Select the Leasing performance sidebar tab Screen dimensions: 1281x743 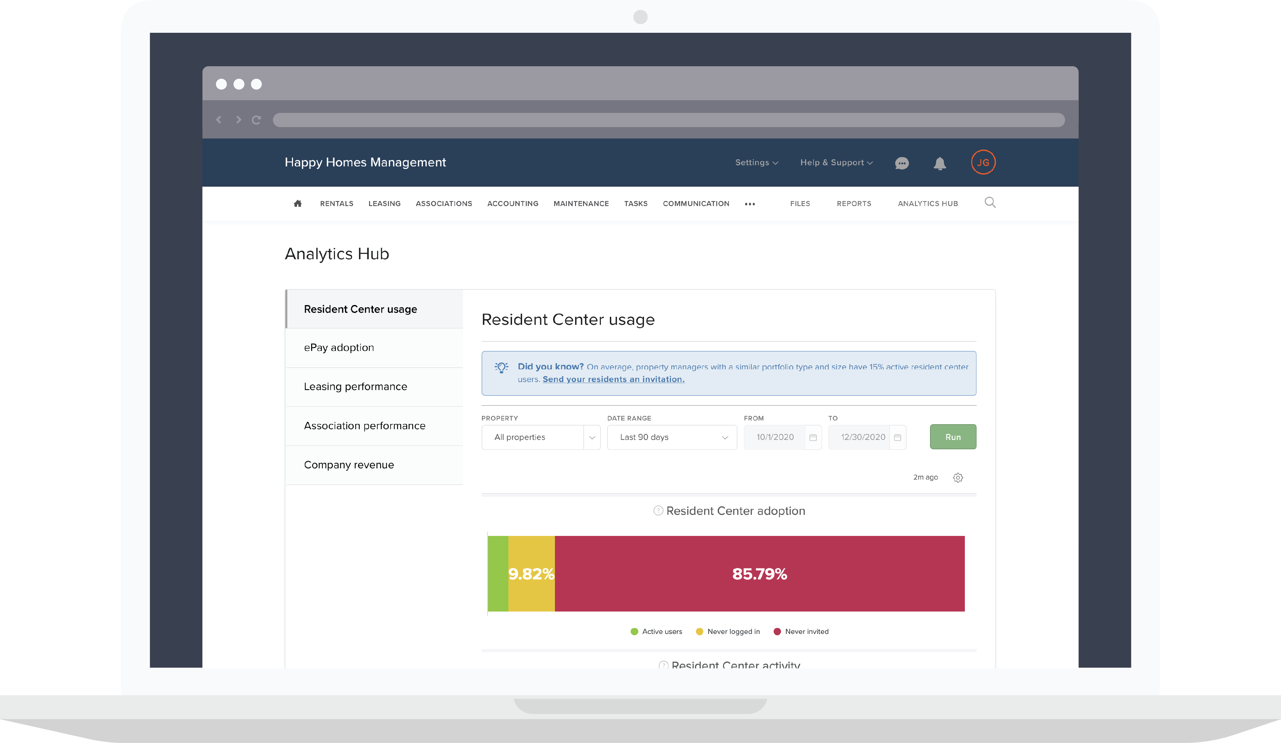click(375, 387)
